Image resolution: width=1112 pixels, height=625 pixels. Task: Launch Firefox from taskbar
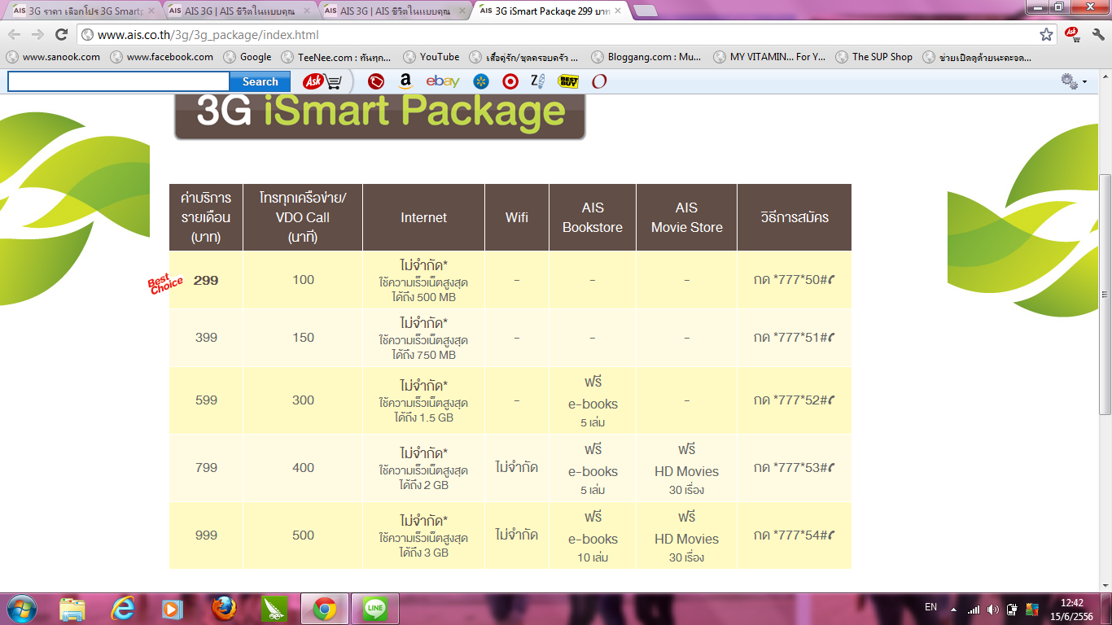coord(224,609)
